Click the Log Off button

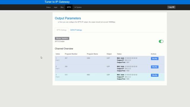coord(171,7)
